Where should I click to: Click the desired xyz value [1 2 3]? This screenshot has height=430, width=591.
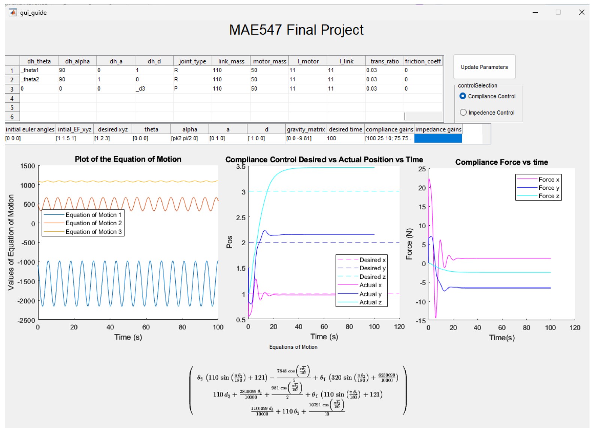point(112,138)
